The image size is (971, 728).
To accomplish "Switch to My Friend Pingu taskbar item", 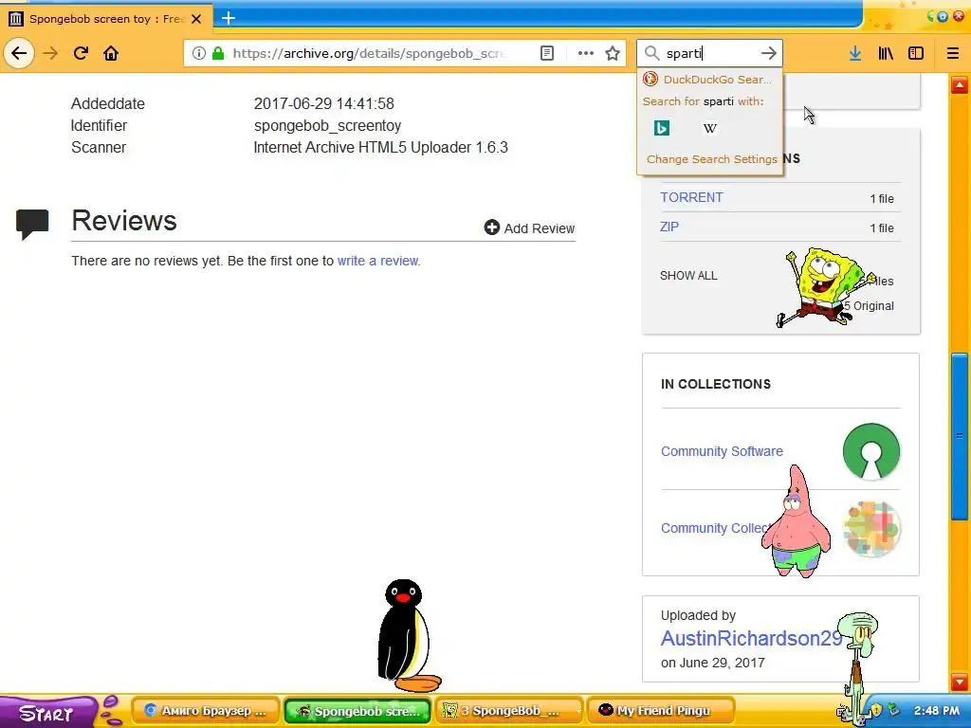I will click(x=661, y=711).
